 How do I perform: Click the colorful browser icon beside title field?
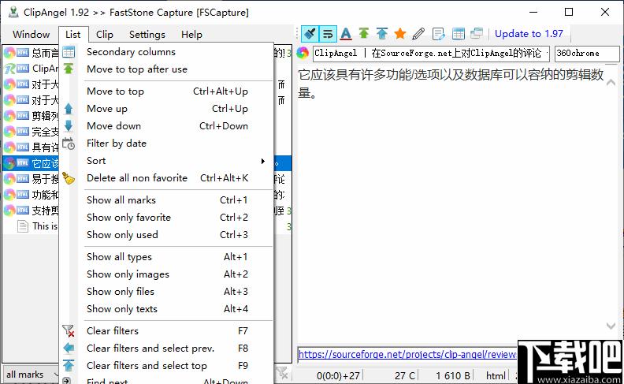pyautogui.click(x=303, y=53)
